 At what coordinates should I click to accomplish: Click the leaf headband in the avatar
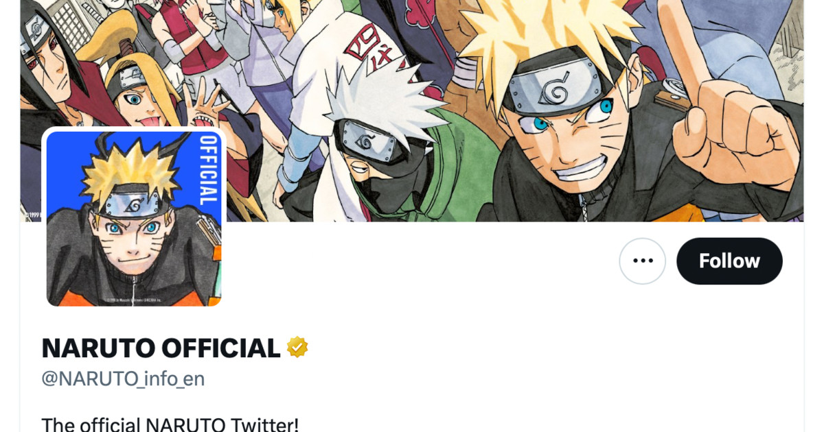134,204
